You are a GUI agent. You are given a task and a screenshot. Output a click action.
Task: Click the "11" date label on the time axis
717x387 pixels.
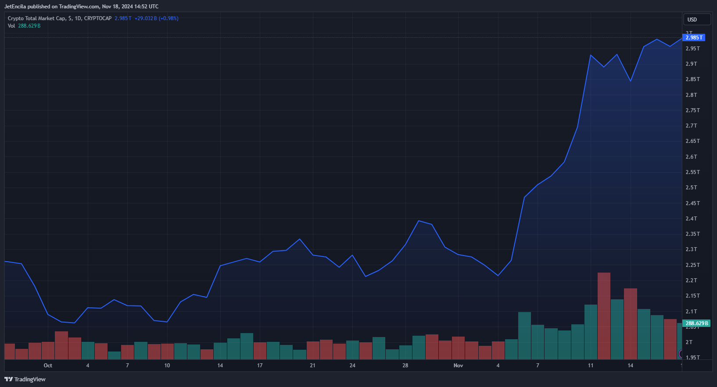click(x=591, y=366)
